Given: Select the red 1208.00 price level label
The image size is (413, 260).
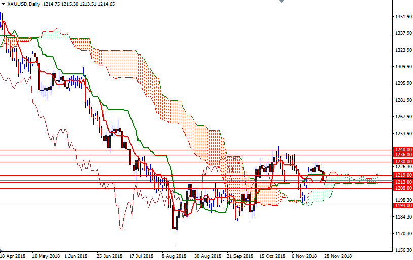Looking at the screenshot, I should click(x=403, y=188).
